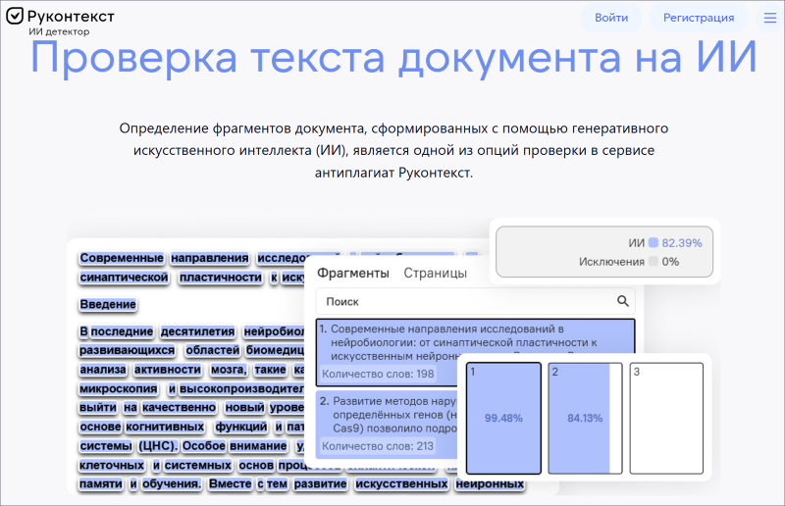Click the ИИ детектор subtitle
The image size is (785, 506).
coord(59,31)
